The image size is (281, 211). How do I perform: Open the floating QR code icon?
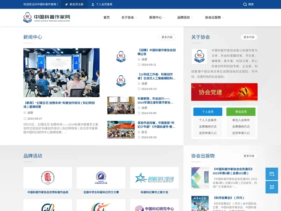pyautogui.click(x=272, y=187)
